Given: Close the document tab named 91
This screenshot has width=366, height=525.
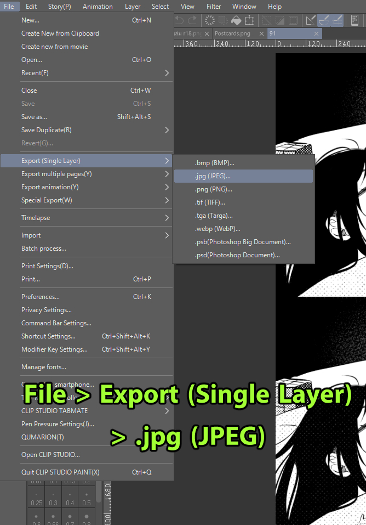Looking at the screenshot, I should pos(317,33).
